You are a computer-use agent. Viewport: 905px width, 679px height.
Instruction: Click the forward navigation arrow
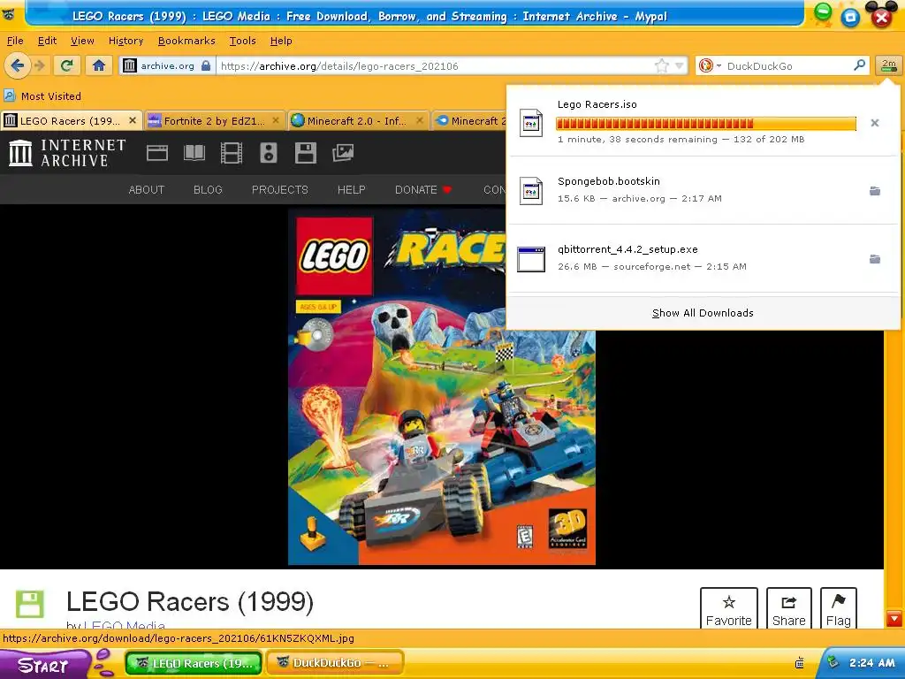[40, 65]
